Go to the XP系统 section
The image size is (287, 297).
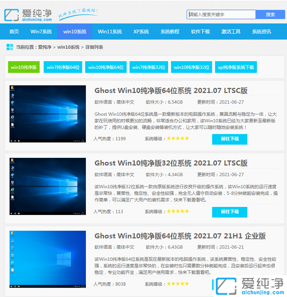[x=141, y=31]
